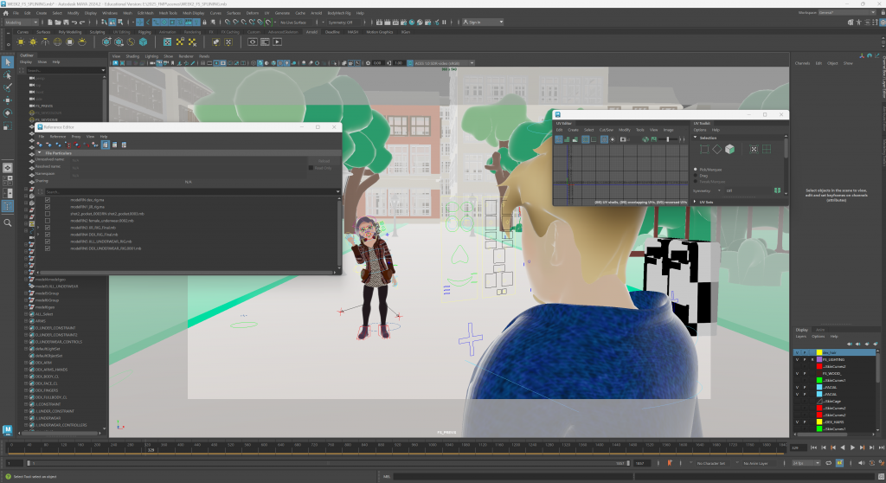Select the arrow Select tool in toolbox
The width and height of the screenshot is (886, 483).
8,62
